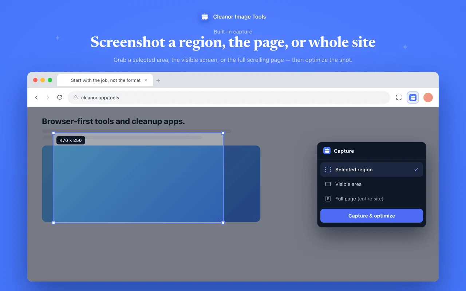Click the 'Browser-first tools and cleanup apps.' heading
466x291 pixels.
click(113, 121)
